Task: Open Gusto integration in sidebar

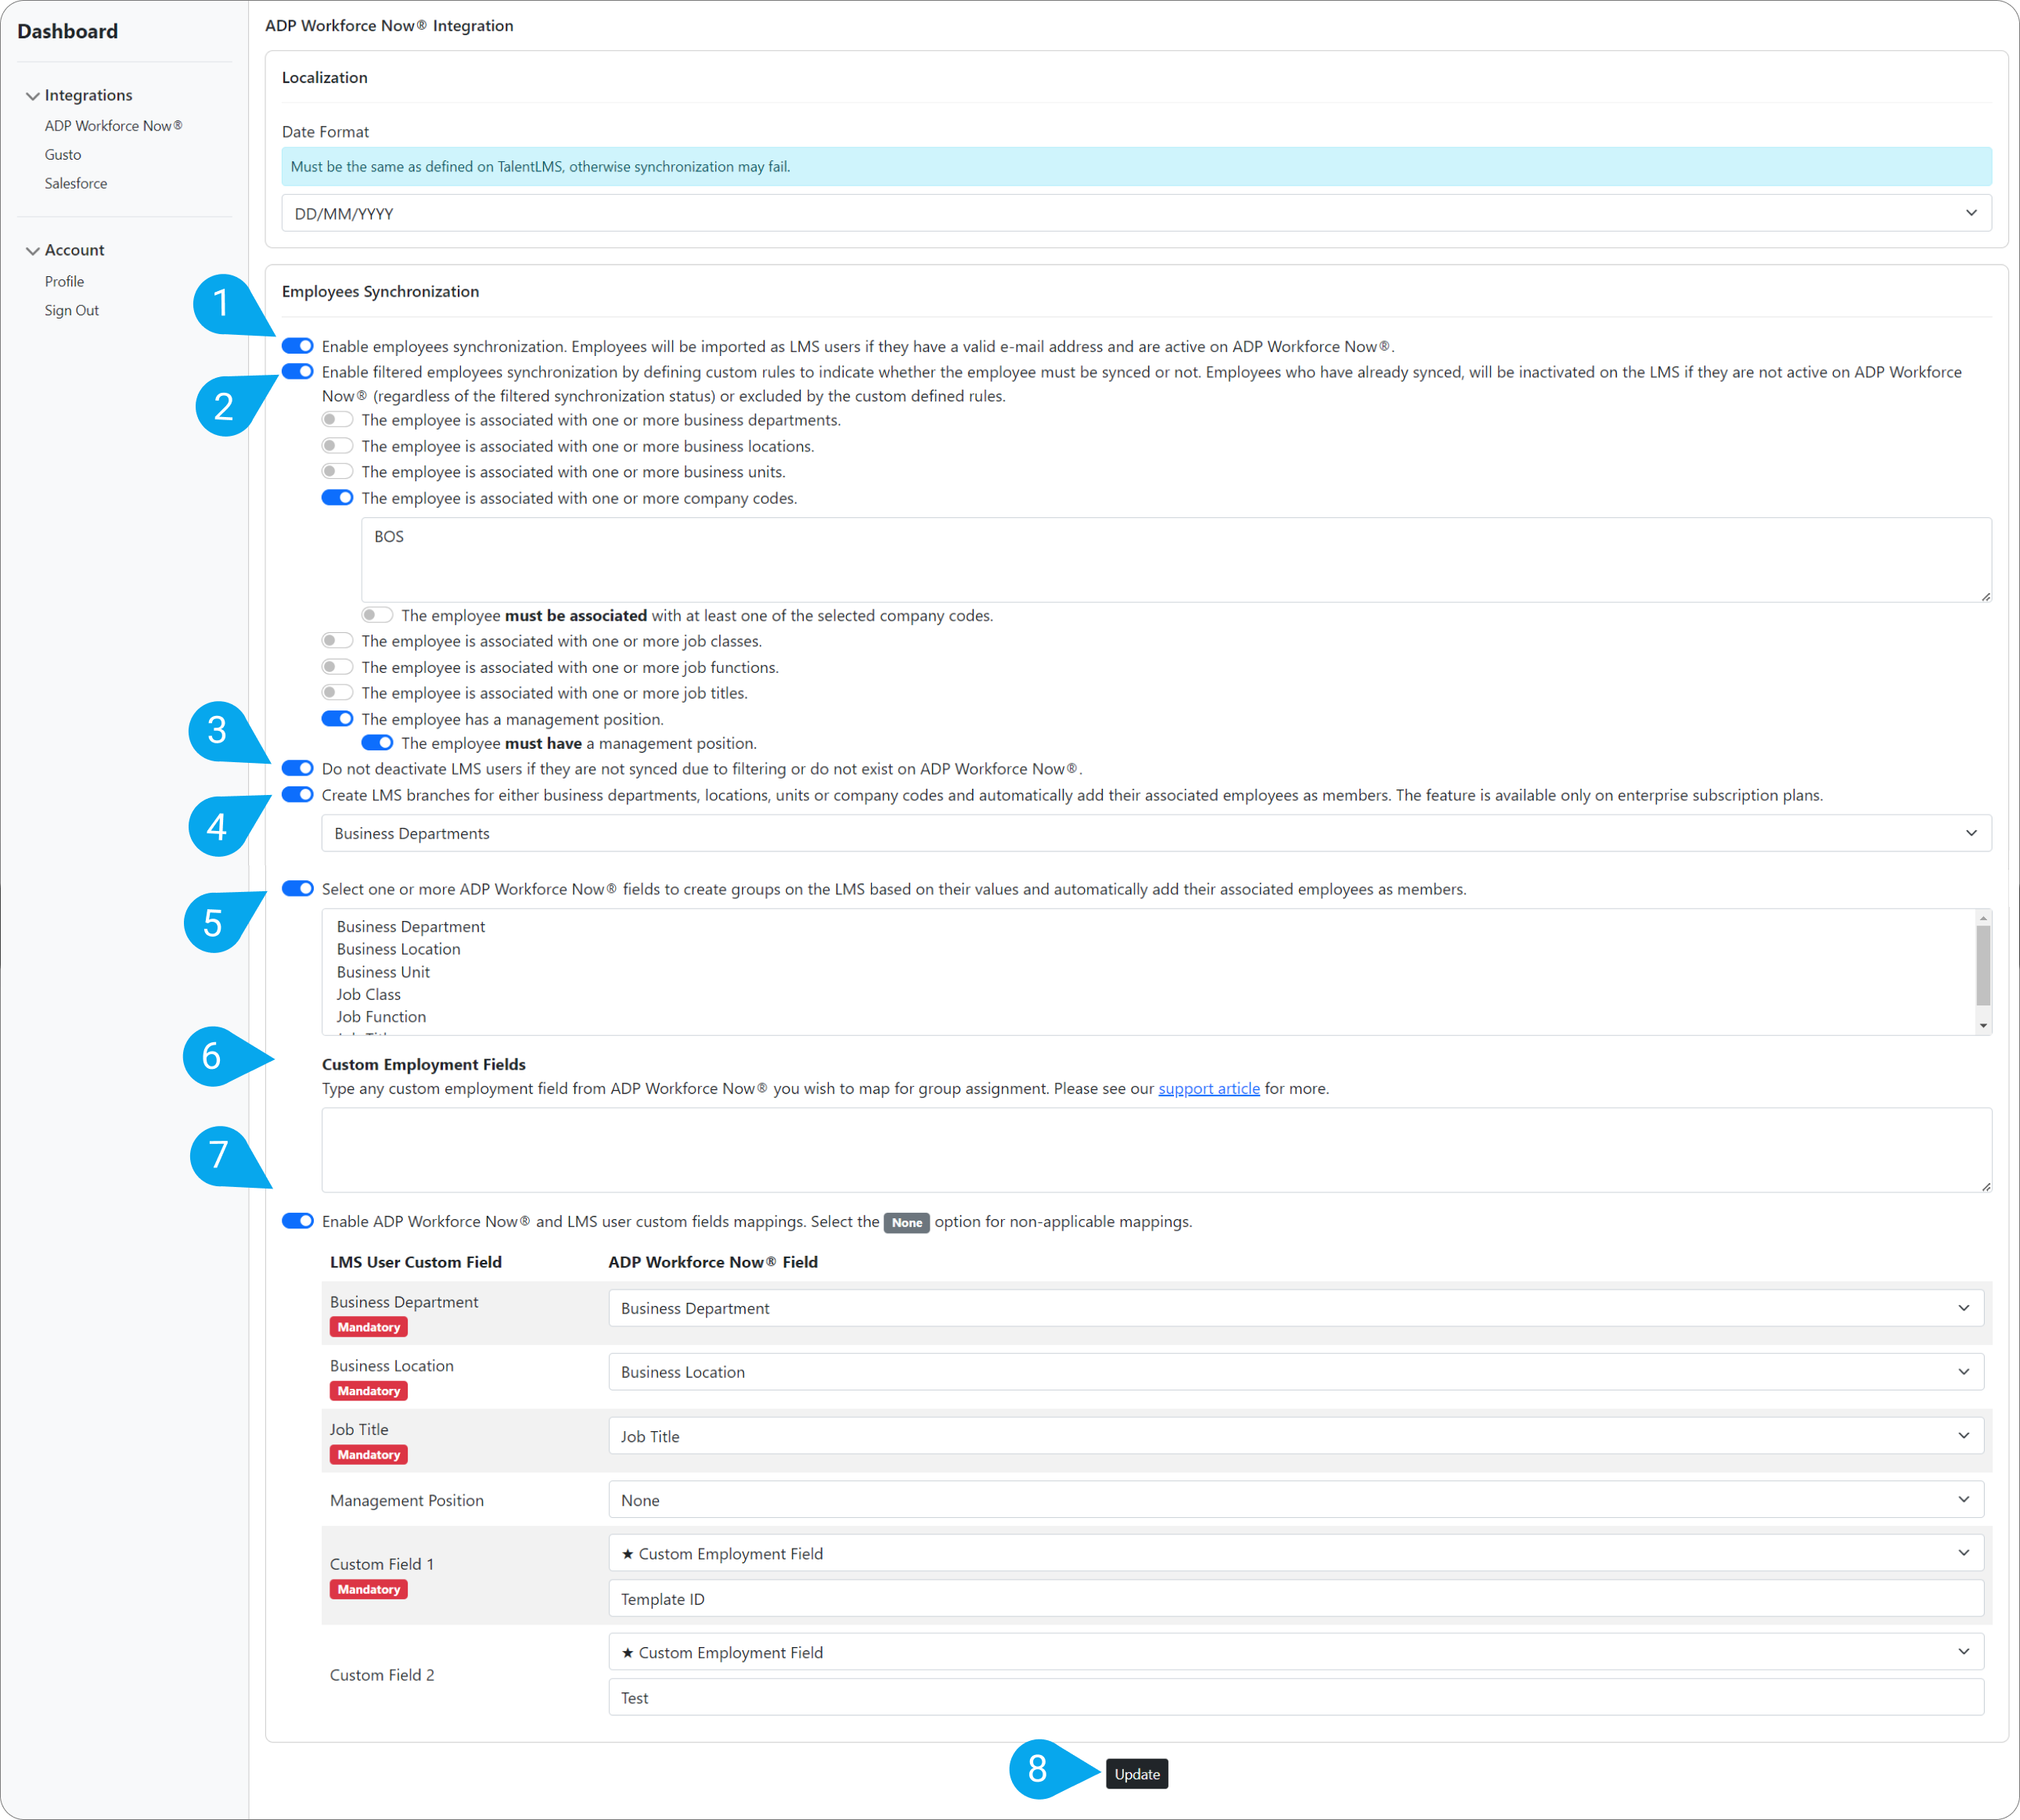Action: coord(63,155)
